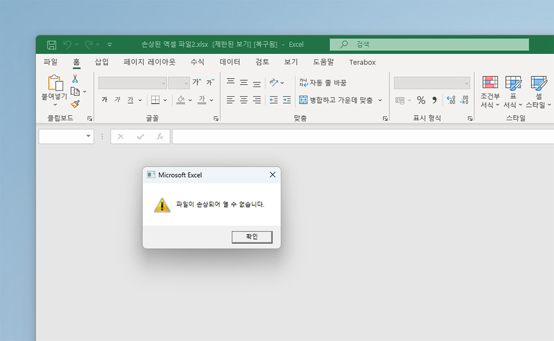Expand Fill Color dropdown arrow
This screenshot has height=341, width=554.
(190, 100)
